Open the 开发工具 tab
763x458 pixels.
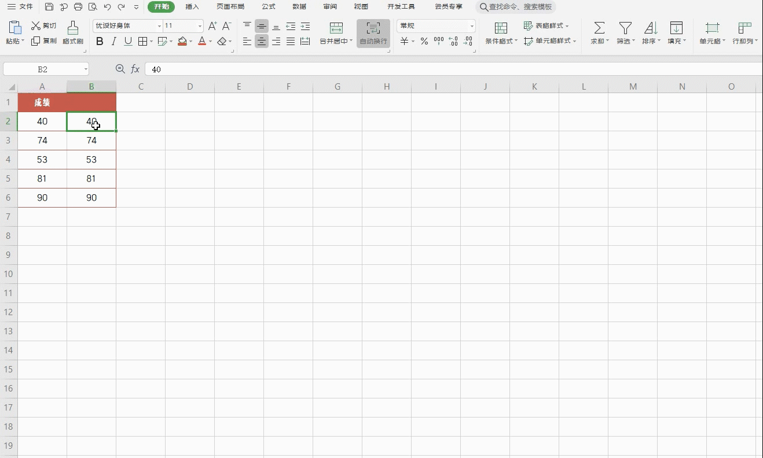(401, 7)
